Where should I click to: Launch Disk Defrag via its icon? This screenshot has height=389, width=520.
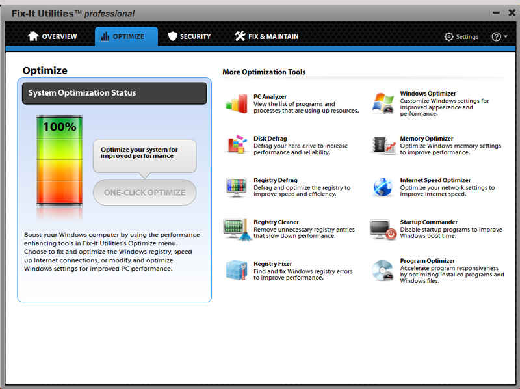(236, 145)
